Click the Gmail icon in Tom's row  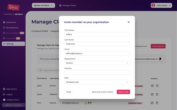pyautogui.click(x=90, y=103)
